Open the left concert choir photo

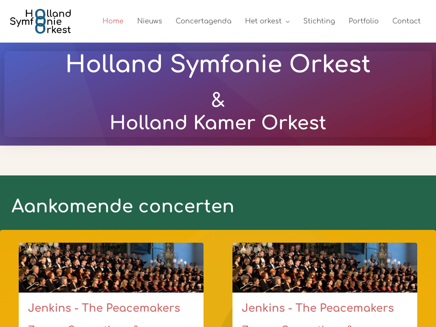click(x=111, y=267)
